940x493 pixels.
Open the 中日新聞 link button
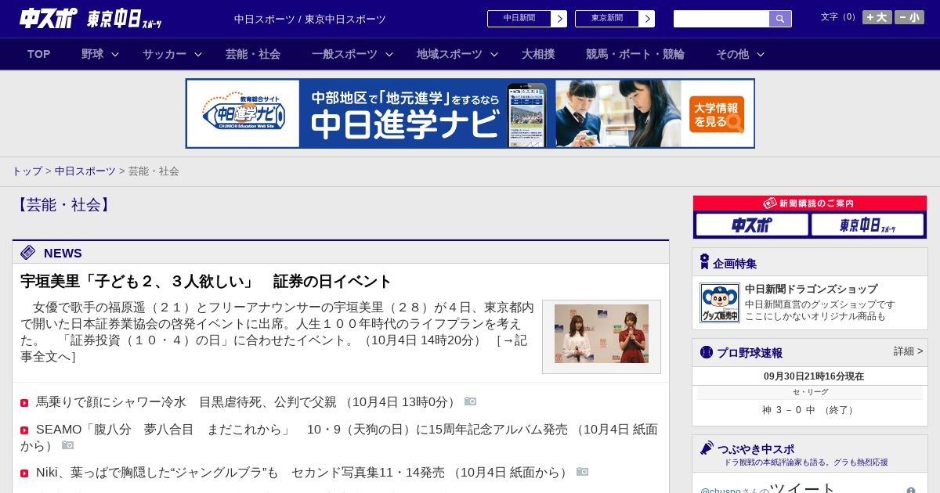(x=519, y=19)
